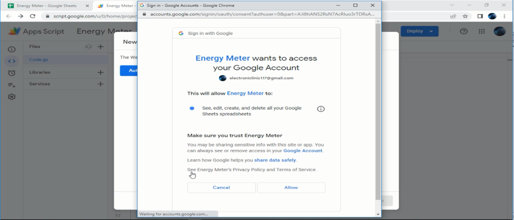Screen dimensions: 514x220
Task: Switch to Energy Meter Apps Script tab
Action: (x=116, y=6)
